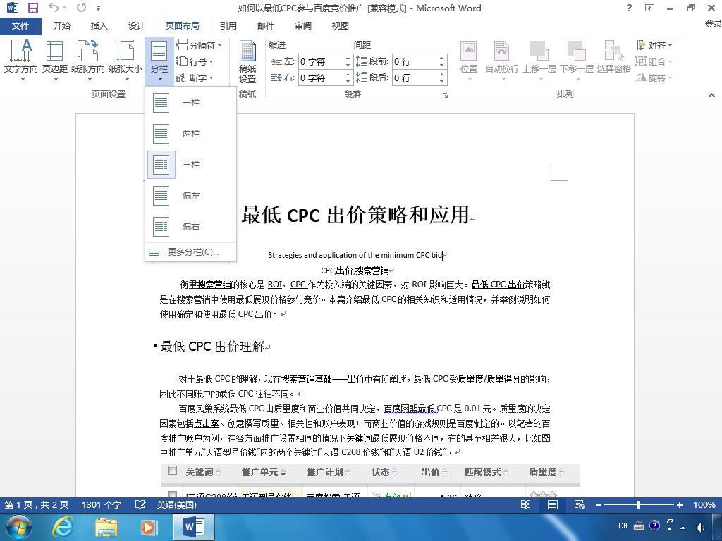The width and height of the screenshot is (722, 541).
Task: Click the page count indicator in status bar
Action: point(37,504)
